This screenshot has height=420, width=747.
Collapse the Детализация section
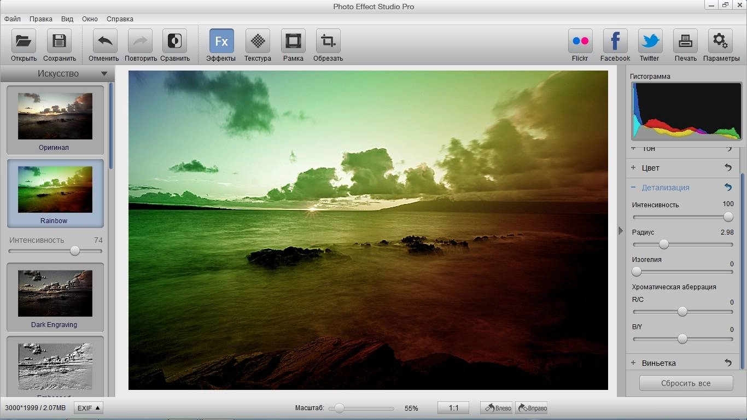pos(633,187)
